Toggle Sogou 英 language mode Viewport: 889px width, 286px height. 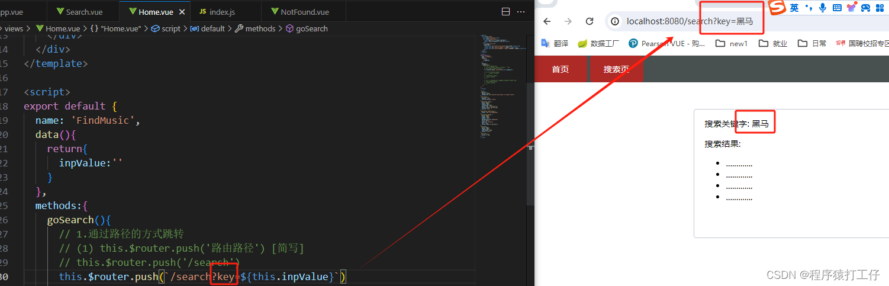tap(794, 8)
